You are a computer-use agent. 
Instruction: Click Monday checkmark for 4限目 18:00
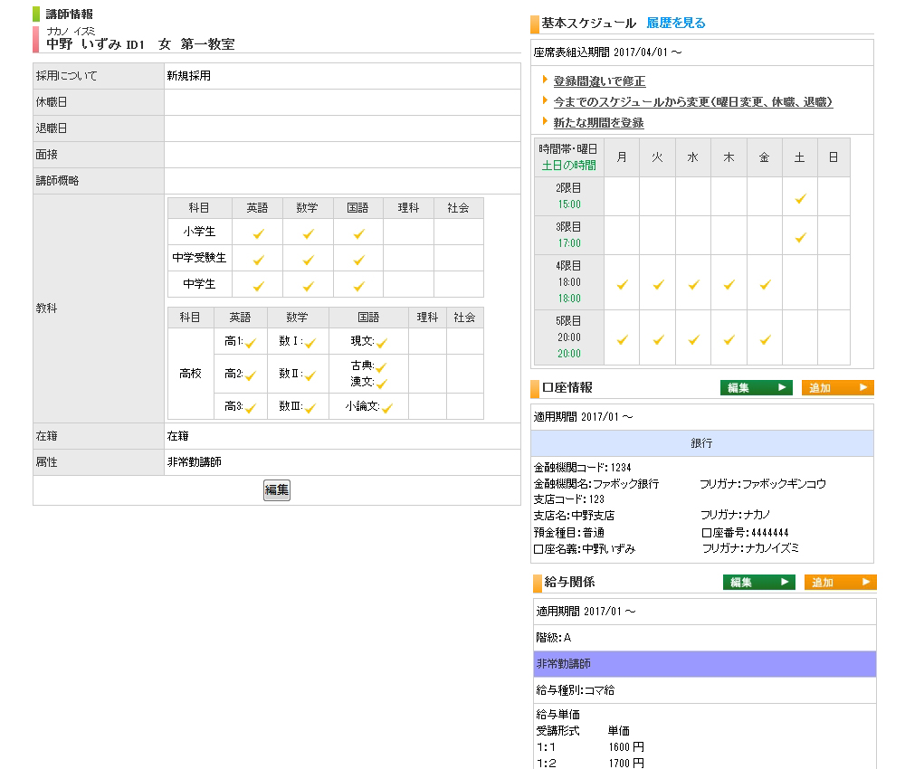tap(623, 285)
